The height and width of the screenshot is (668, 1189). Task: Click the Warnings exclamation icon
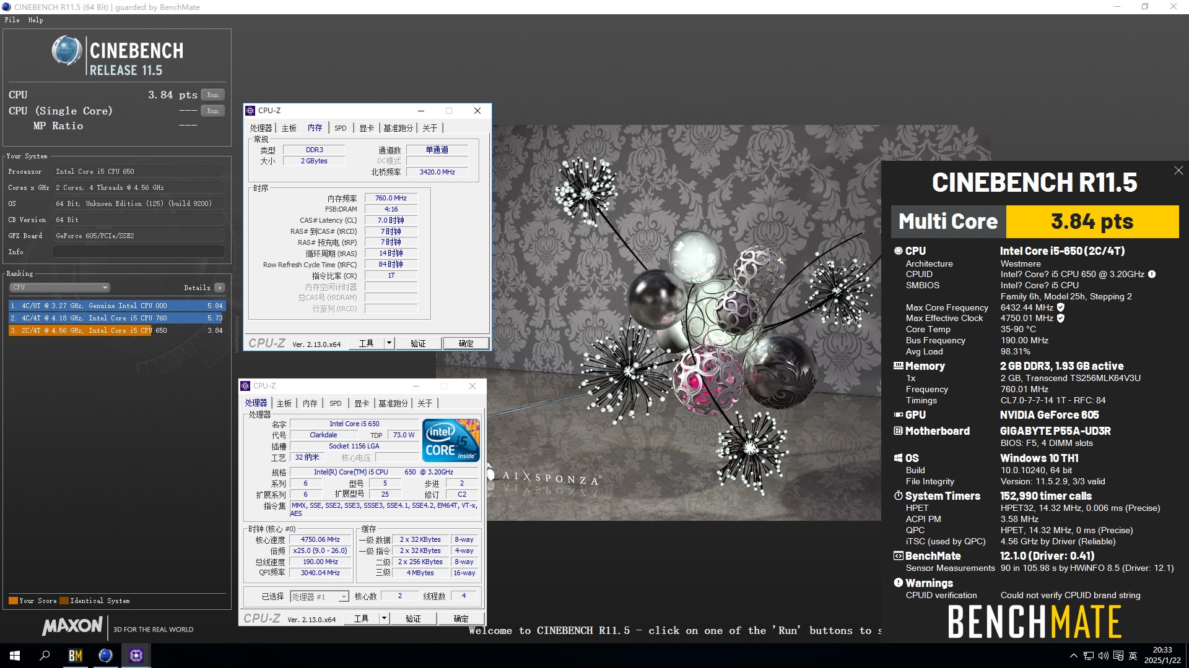tap(898, 583)
